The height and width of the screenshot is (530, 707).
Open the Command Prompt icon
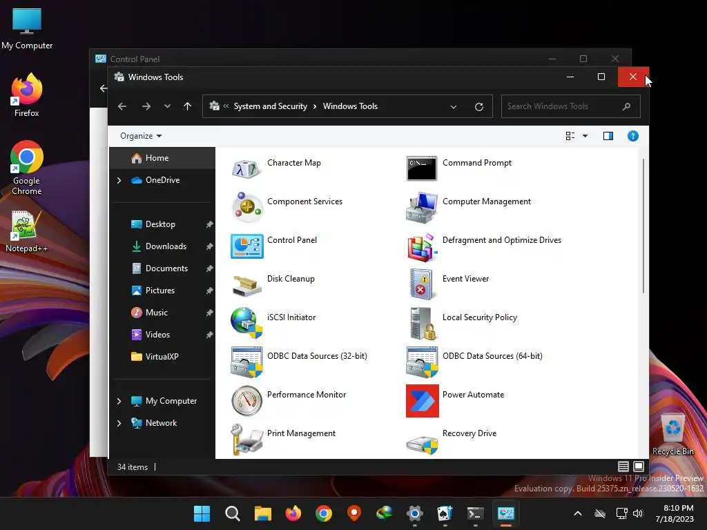(x=422, y=168)
